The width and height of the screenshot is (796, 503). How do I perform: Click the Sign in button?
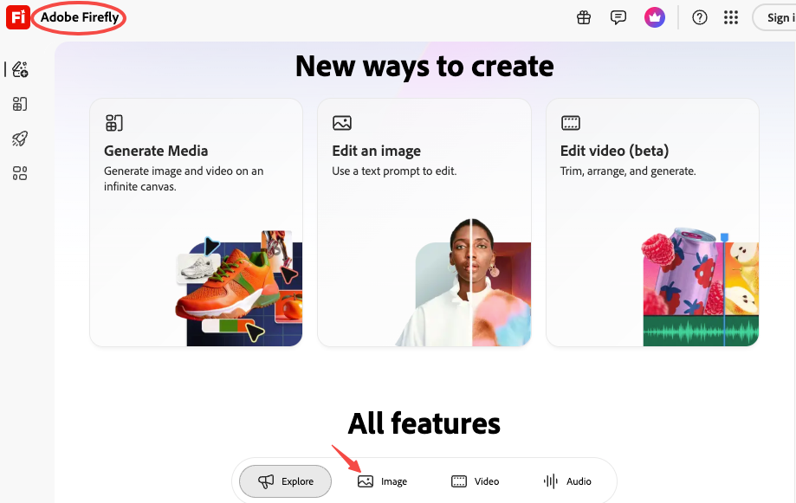(777, 18)
